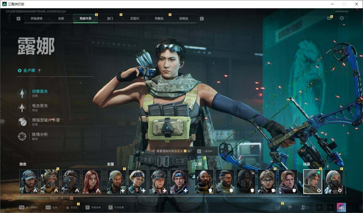Click the CN UID text
The image size is (363, 213).
36,11
